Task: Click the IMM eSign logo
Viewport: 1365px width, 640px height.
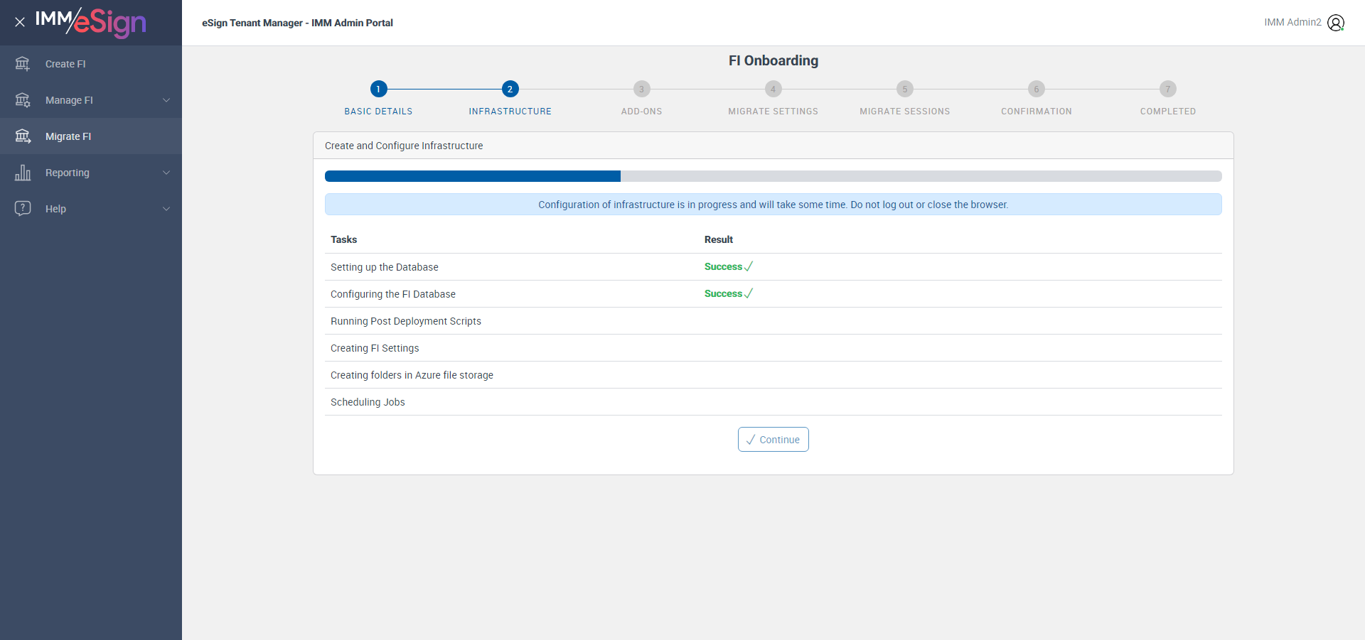Action: click(91, 22)
